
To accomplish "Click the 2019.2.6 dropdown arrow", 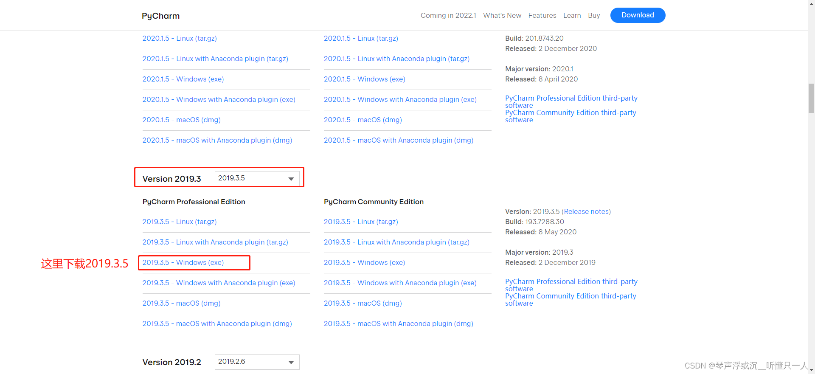I will [x=291, y=362].
